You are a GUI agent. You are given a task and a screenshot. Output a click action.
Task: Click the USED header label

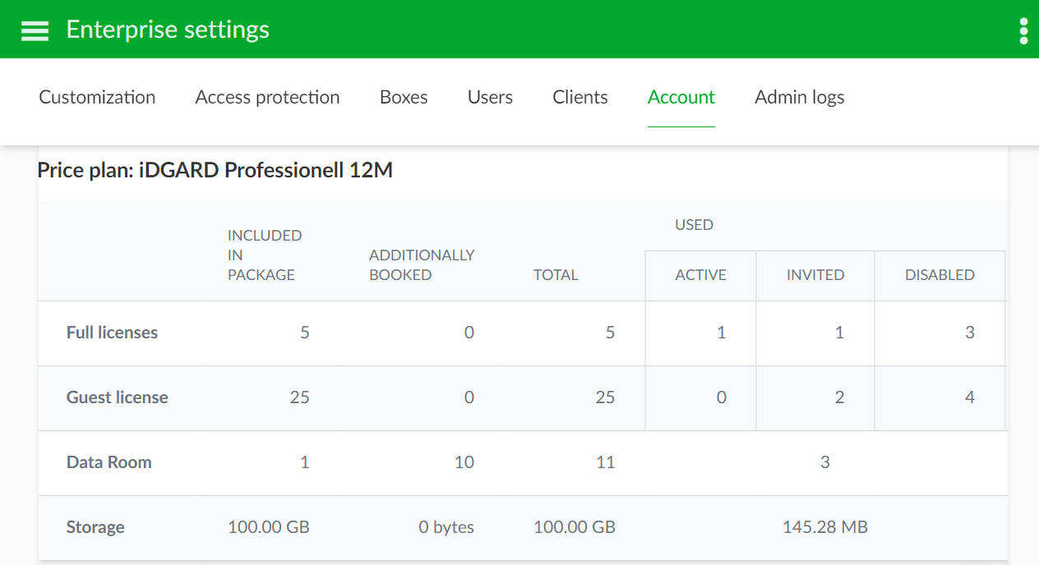(694, 225)
